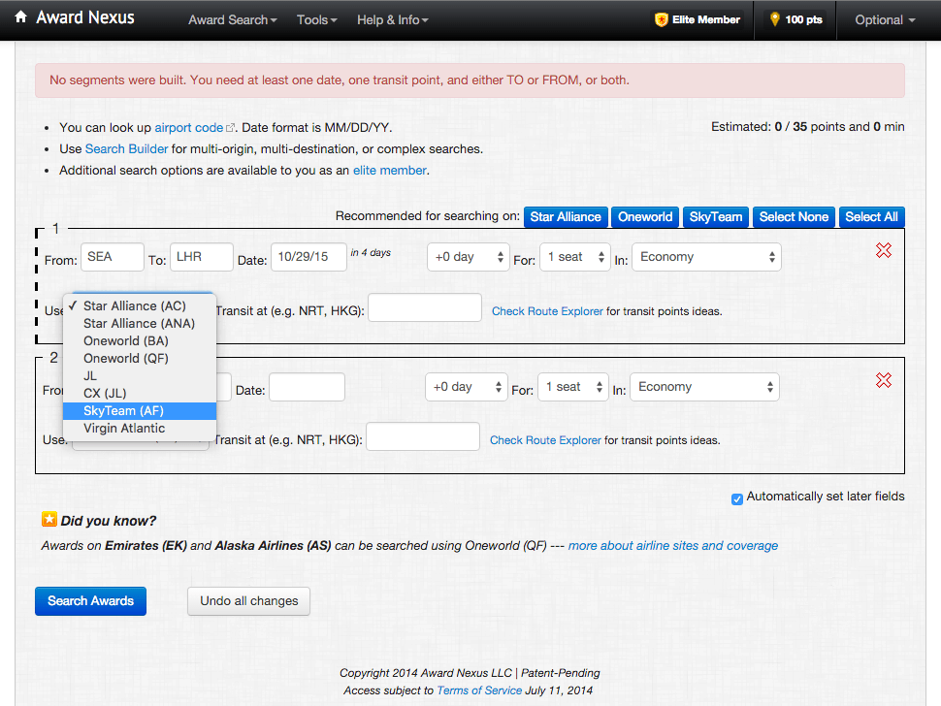Click the points pin icon

775,19
